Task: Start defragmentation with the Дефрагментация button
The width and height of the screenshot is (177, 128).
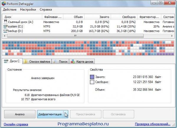Action: tap(50, 114)
